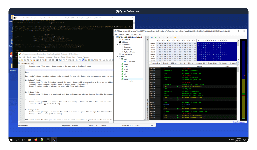The width and height of the screenshot is (257, 150).
Task: Click the Check for updates link
Action: point(239,122)
